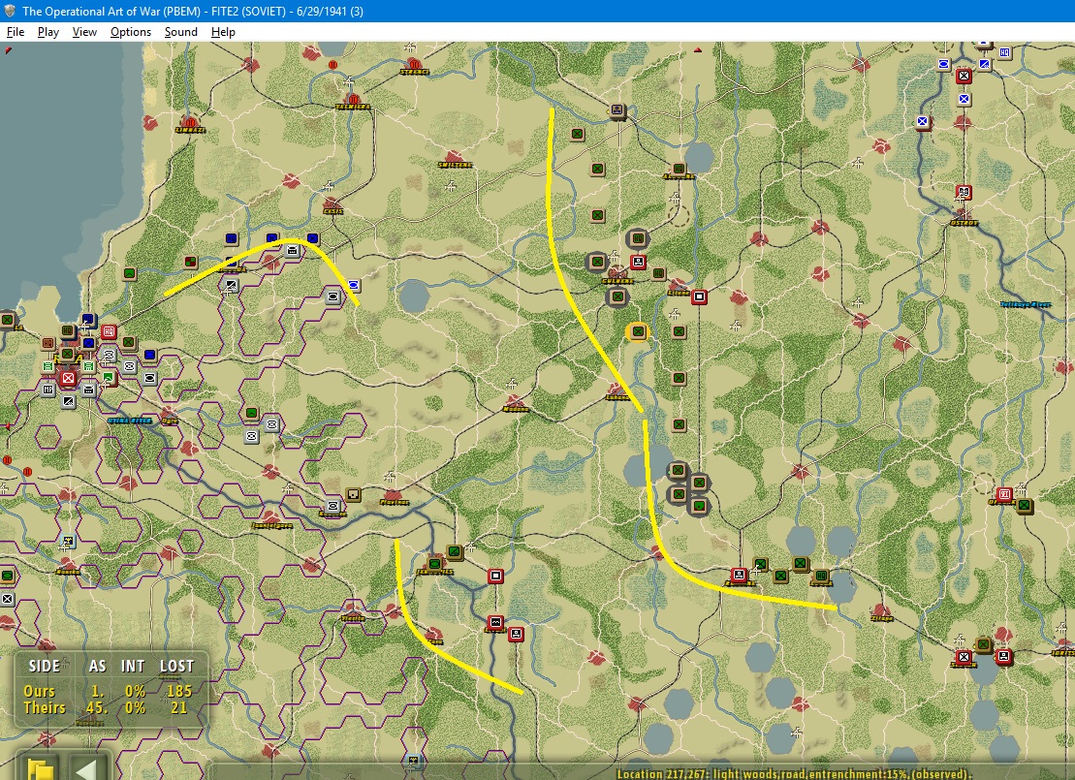Select the red infantry unit at top right
Image resolution: width=1075 pixels, height=780 pixels.
point(964,76)
